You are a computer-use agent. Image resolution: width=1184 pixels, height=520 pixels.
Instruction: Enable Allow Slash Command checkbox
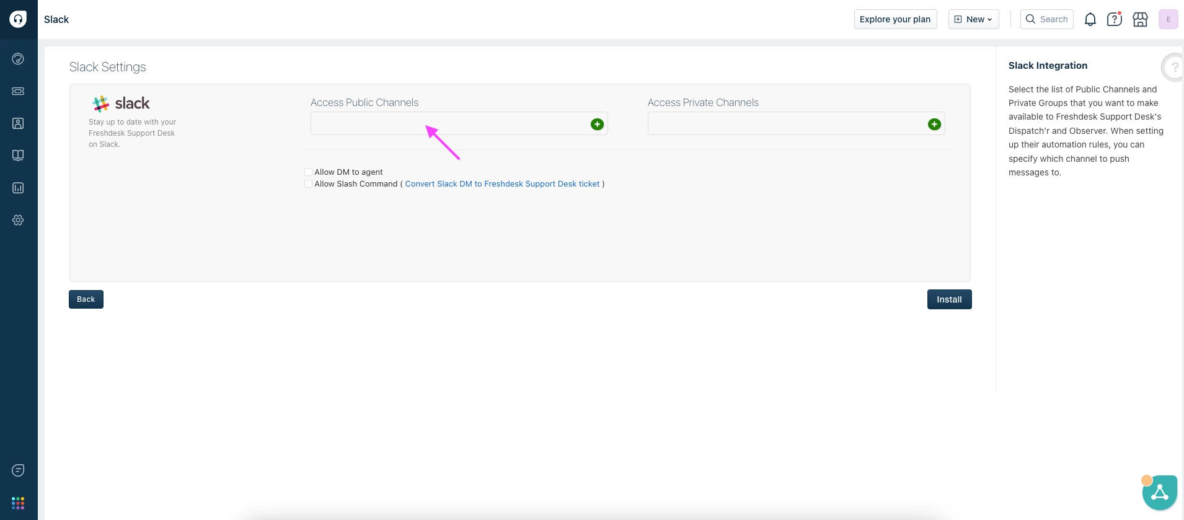pyautogui.click(x=308, y=183)
